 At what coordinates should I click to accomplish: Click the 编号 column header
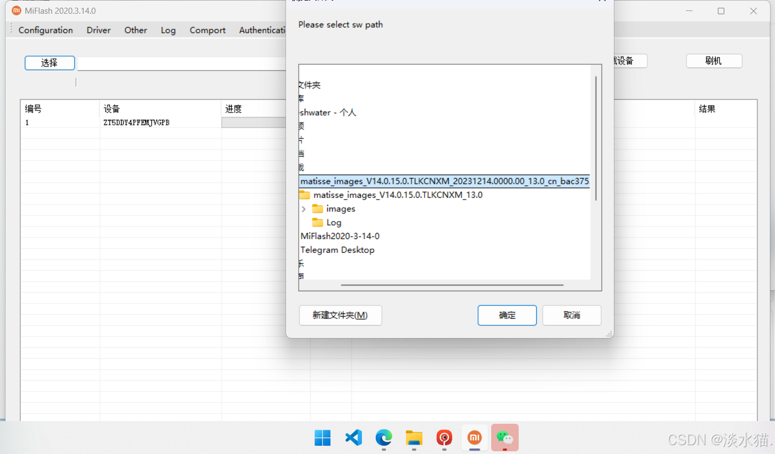pos(60,109)
